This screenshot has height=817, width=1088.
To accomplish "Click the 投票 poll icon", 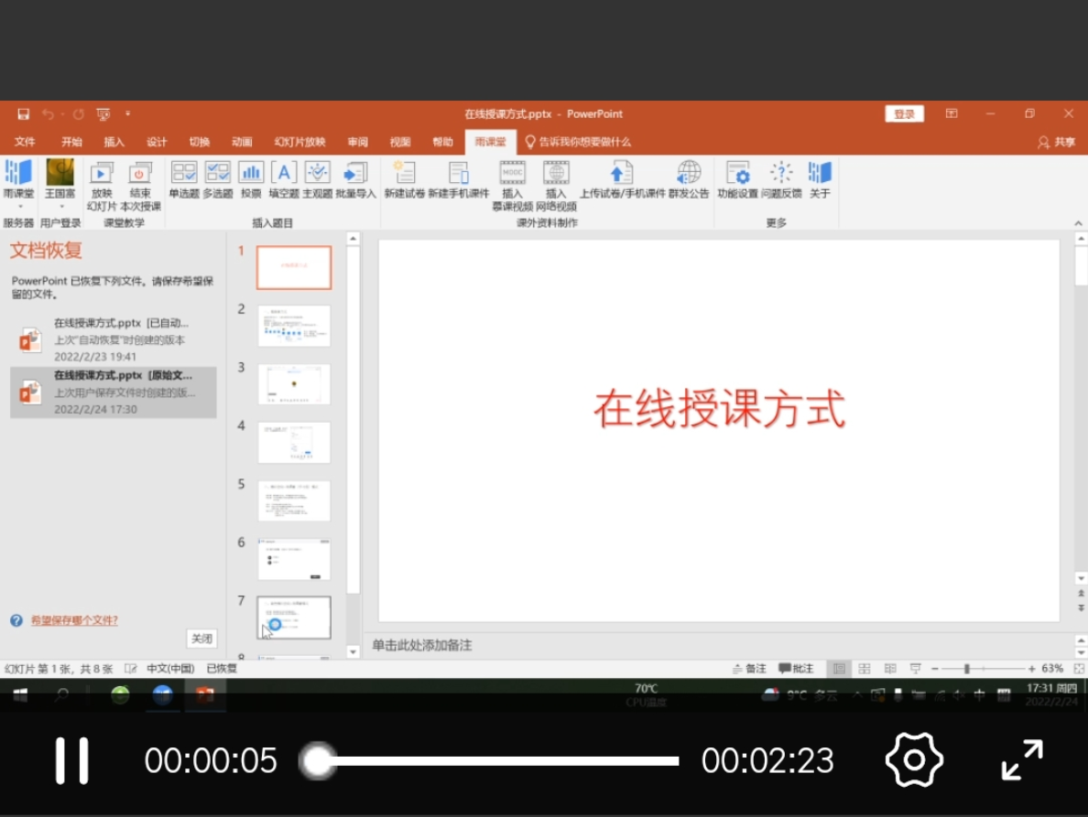I will point(251,174).
